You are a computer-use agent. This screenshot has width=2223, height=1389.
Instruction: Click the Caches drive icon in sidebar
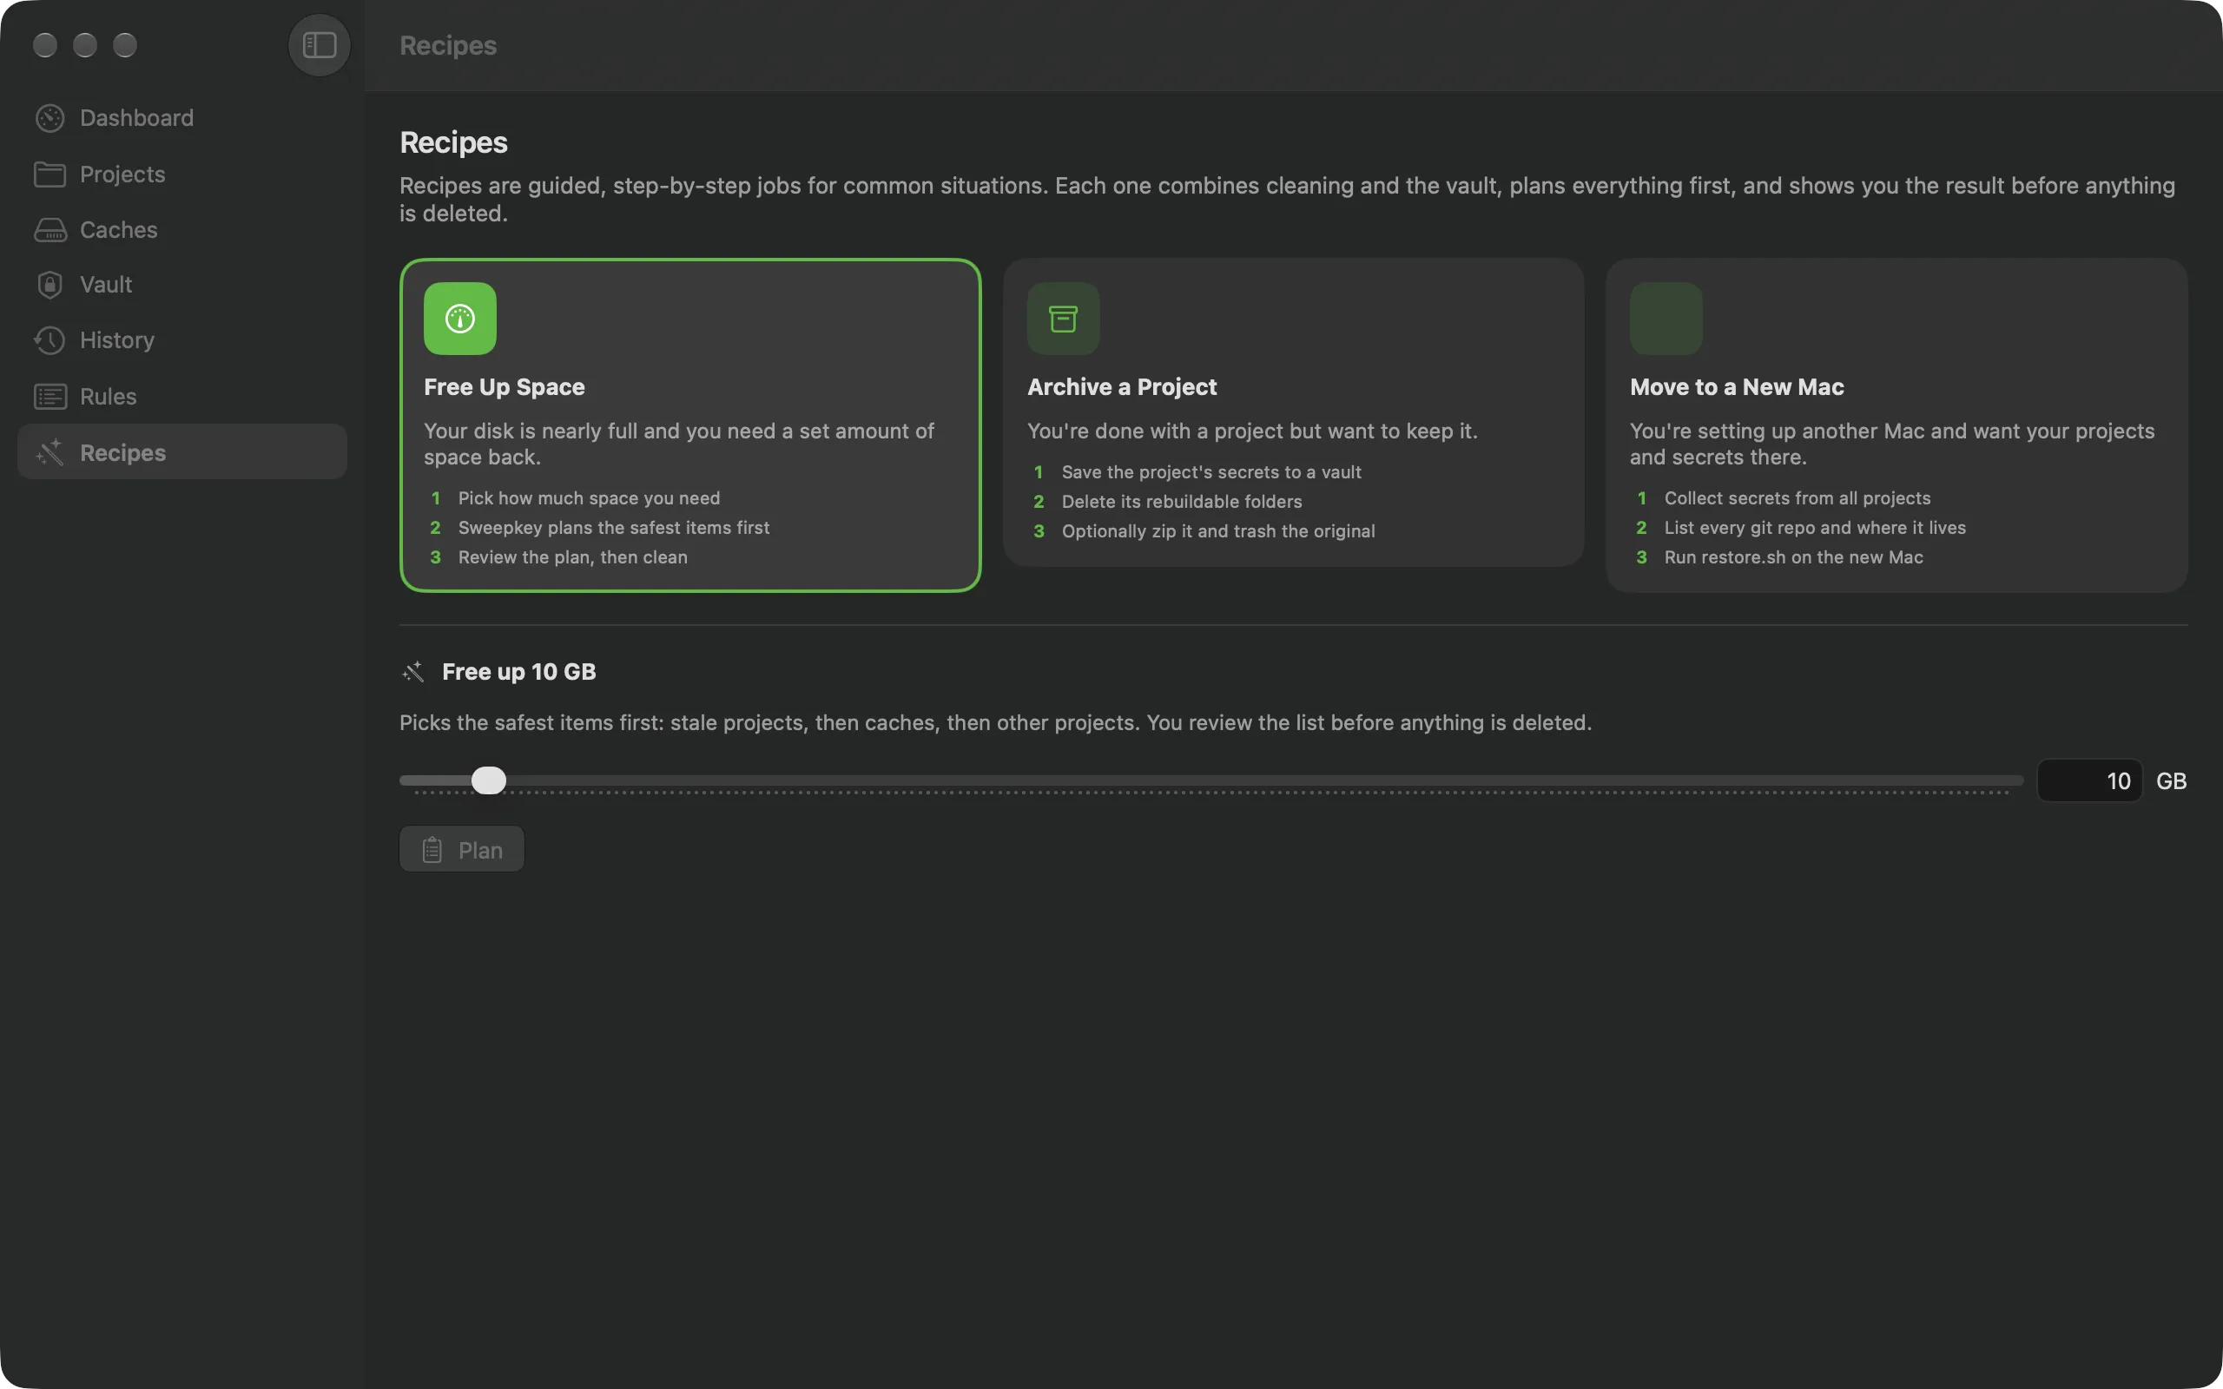click(x=49, y=230)
